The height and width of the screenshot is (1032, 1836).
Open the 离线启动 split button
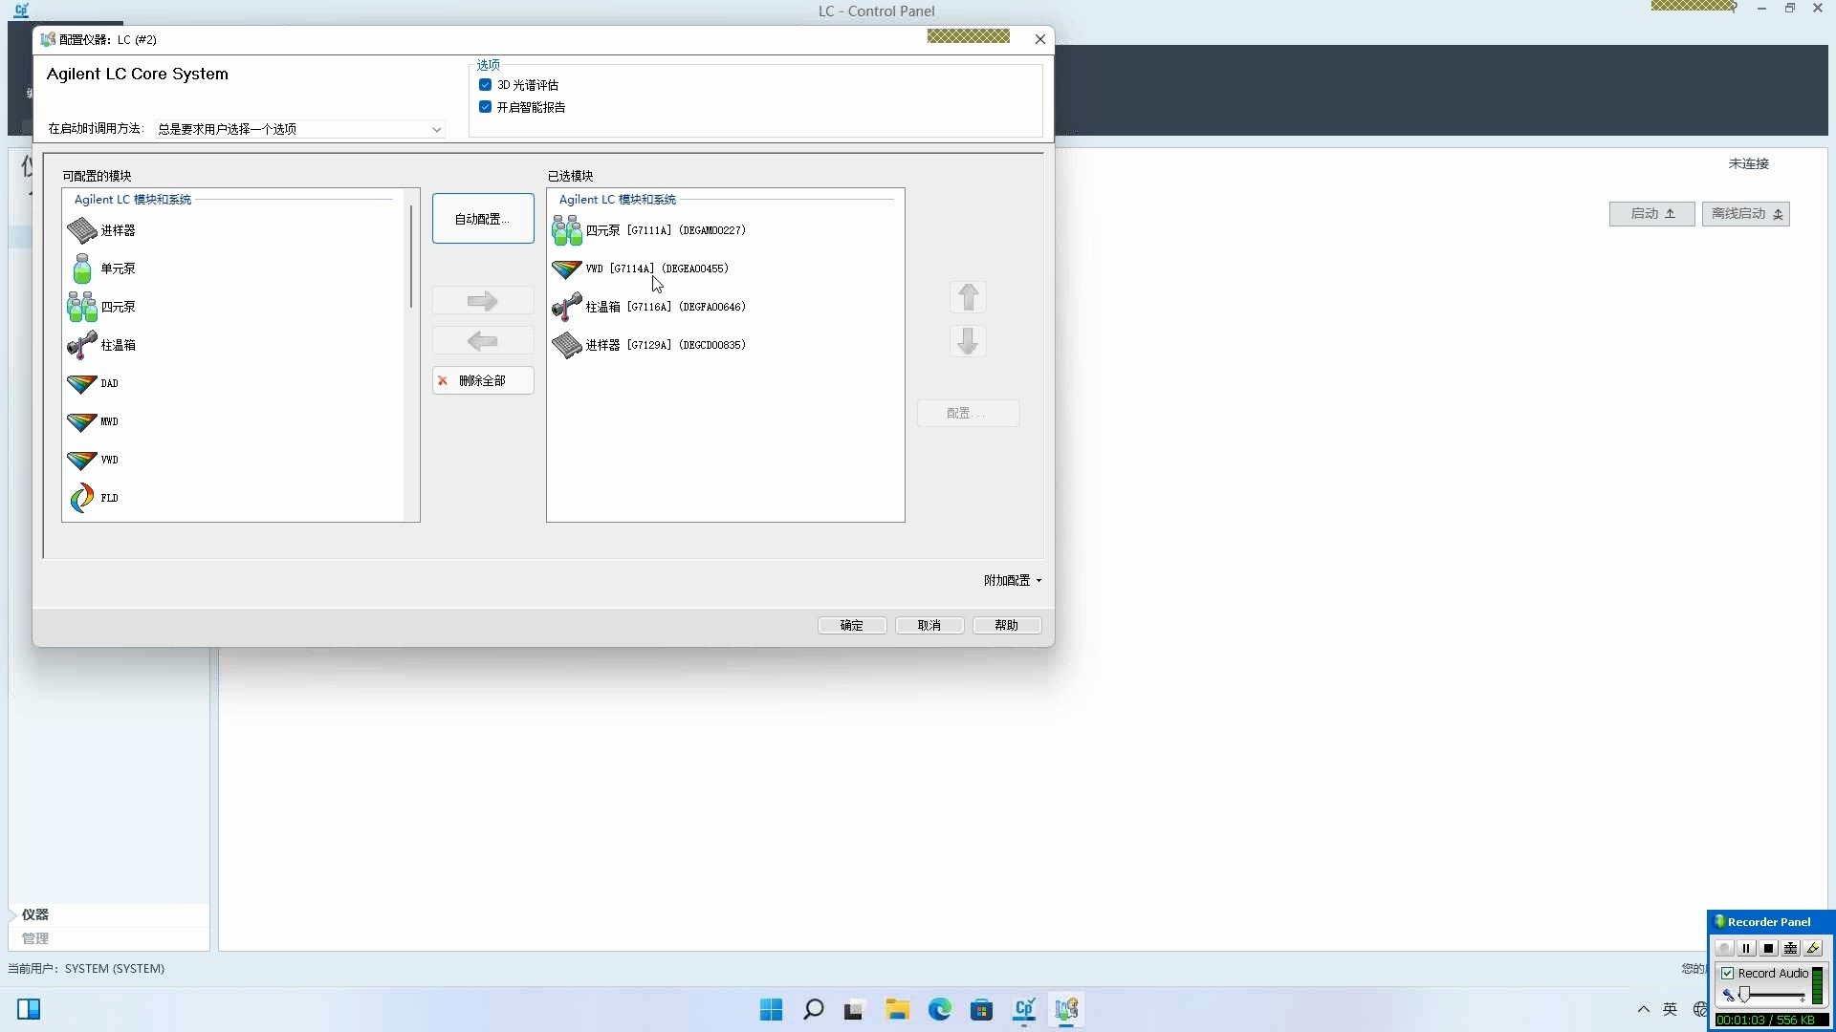click(x=1745, y=214)
